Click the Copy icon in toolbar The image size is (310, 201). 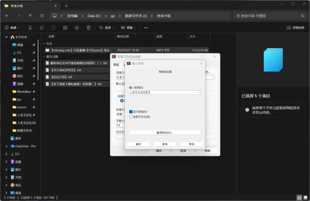pyautogui.click(x=42, y=27)
